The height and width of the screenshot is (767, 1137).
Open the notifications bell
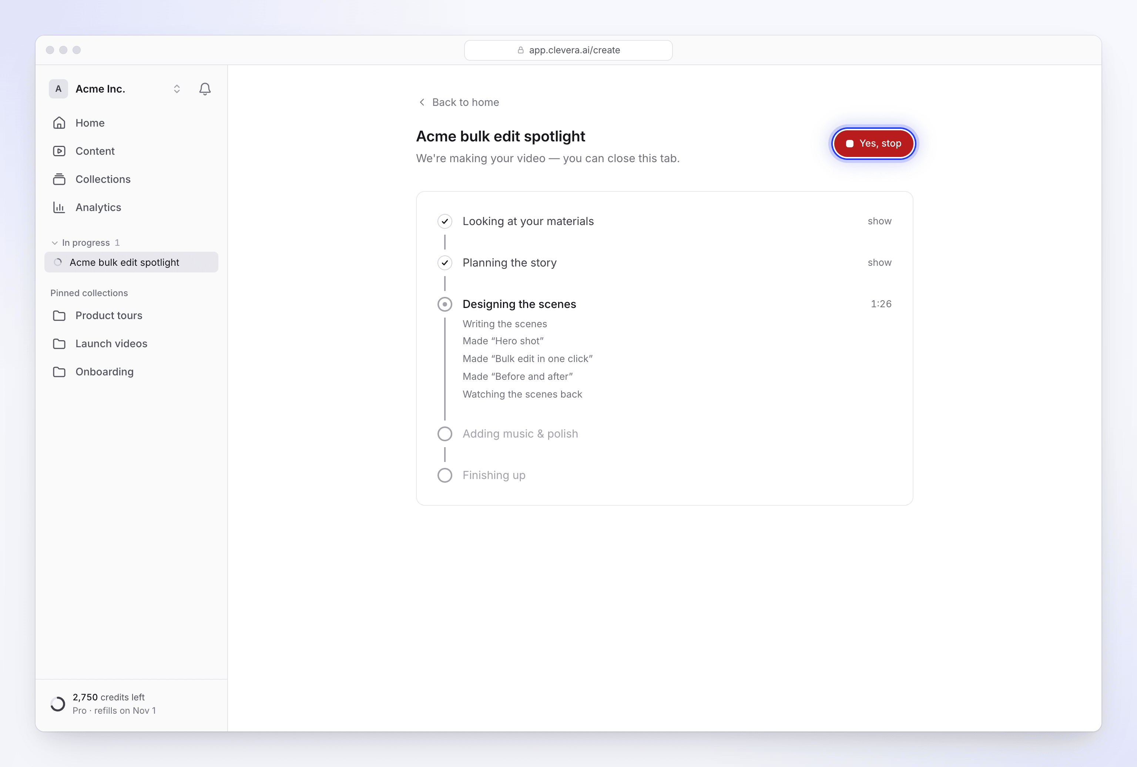pyautogui.click(x=205, y=89)
